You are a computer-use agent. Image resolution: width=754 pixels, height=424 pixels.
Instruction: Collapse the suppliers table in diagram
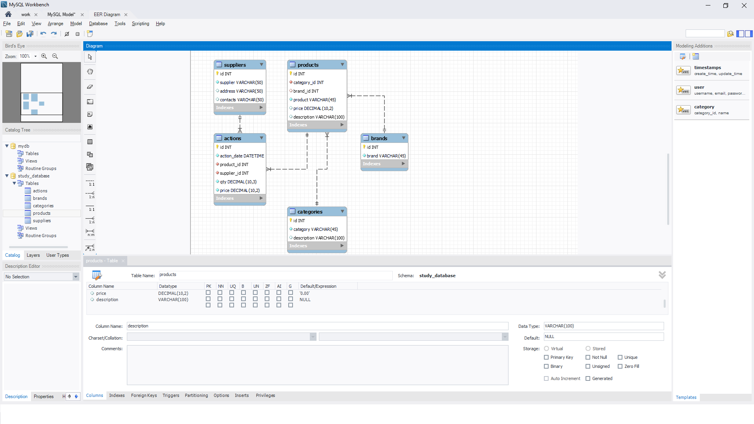coord(262,65)
